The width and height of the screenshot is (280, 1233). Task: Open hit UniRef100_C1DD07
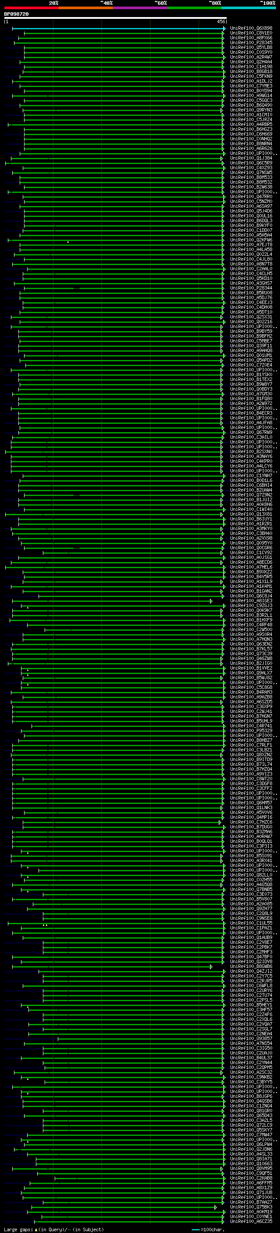251,230
